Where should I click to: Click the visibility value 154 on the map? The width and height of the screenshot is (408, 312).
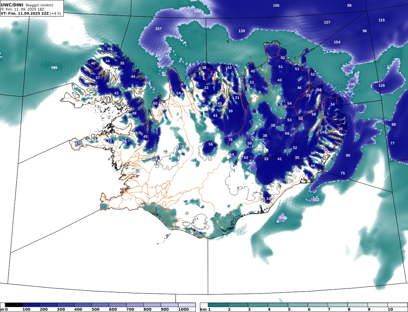point(337,42)
